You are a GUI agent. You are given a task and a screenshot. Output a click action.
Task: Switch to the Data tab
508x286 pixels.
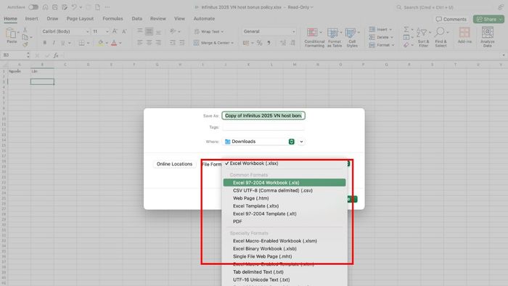pos(136,19)
